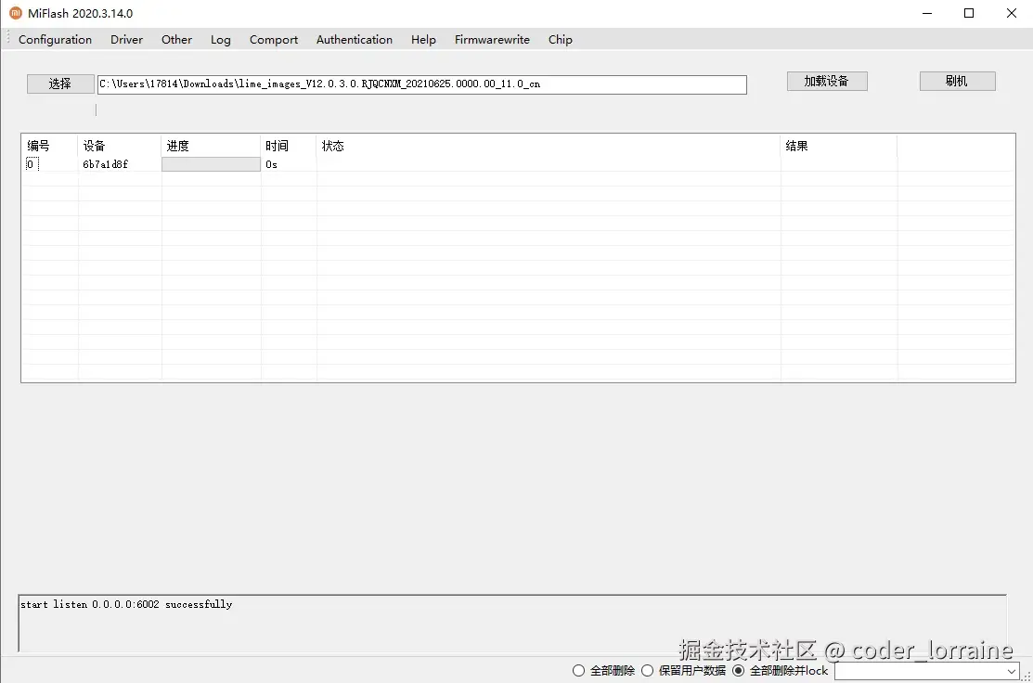Select the 全部删除并lock radio option
This screenshot has width=1033, height=683.
click(738, 670)
